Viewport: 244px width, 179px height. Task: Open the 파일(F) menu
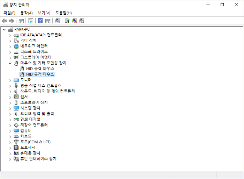coord(9,13)
